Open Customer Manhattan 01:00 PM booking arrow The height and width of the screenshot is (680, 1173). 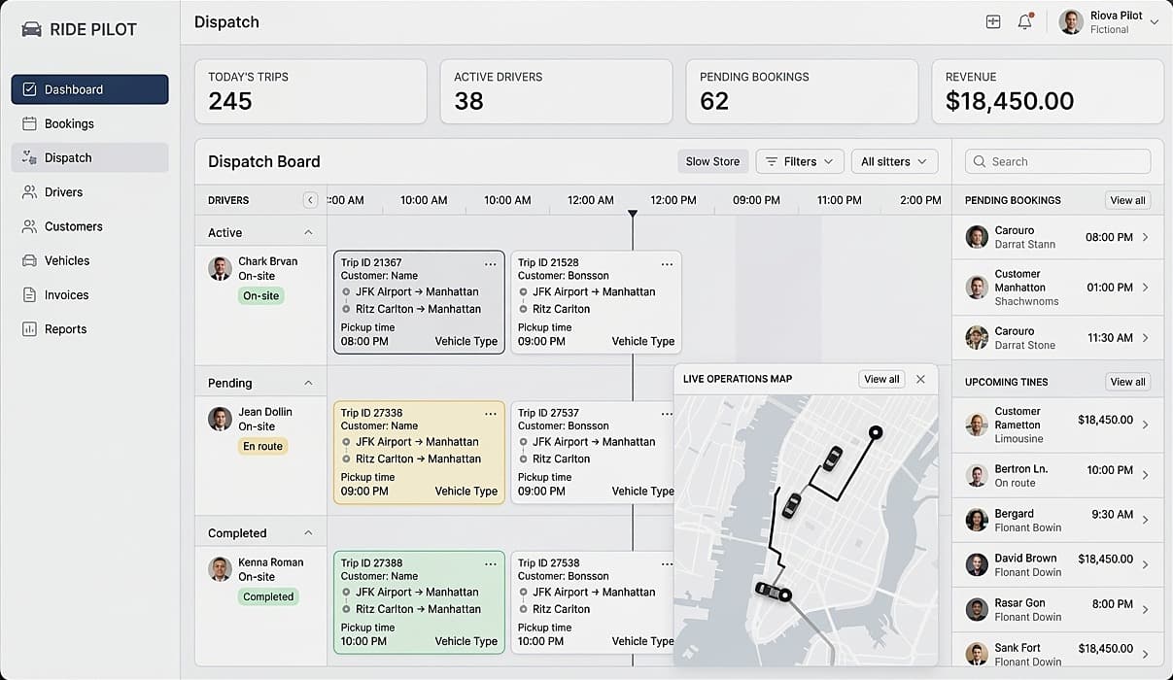point(1145,288)
